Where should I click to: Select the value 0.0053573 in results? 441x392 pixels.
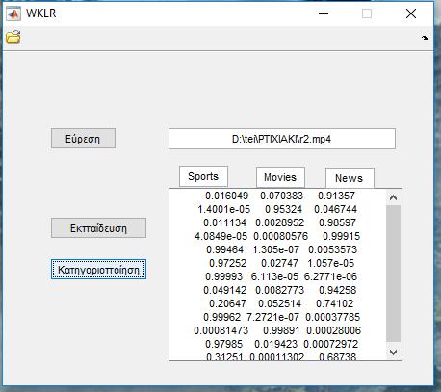click(333, 249)
